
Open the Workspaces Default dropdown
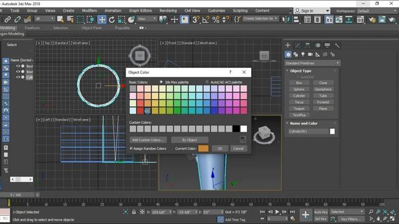click(x=377, y=11)
